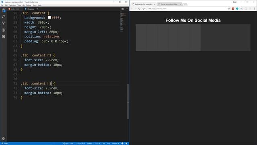This screenshot has width=257, height=145.
Task: Click the CRLF line ending indicator
Action: point(104,143)
